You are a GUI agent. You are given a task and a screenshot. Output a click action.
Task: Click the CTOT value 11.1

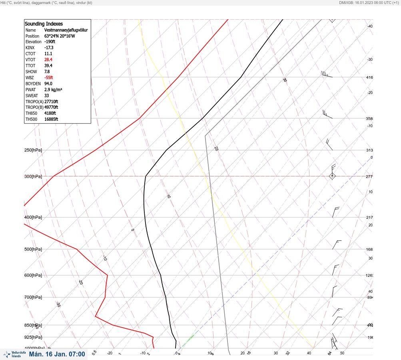pos(48,54)
